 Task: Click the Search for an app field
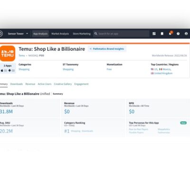pyautogui.click(x=121, y=34)
